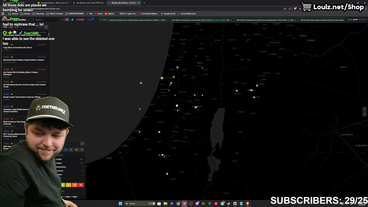Click the yellow event dot near Gaza

(x=159, y=132)
